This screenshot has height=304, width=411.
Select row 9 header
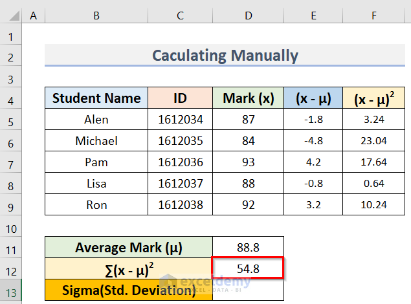[11, 205]
